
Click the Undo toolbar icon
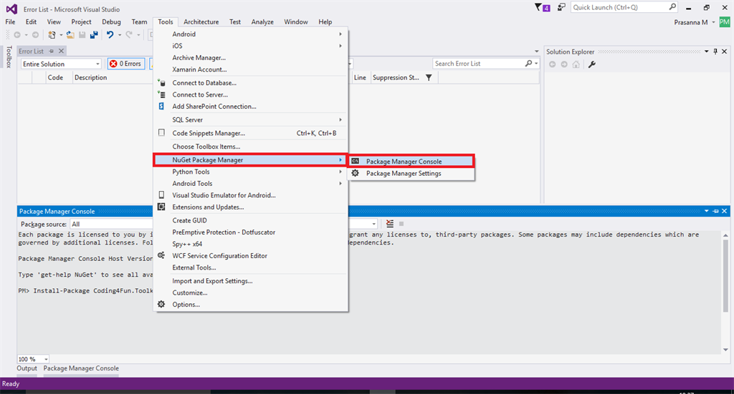(x=110, y=34)
